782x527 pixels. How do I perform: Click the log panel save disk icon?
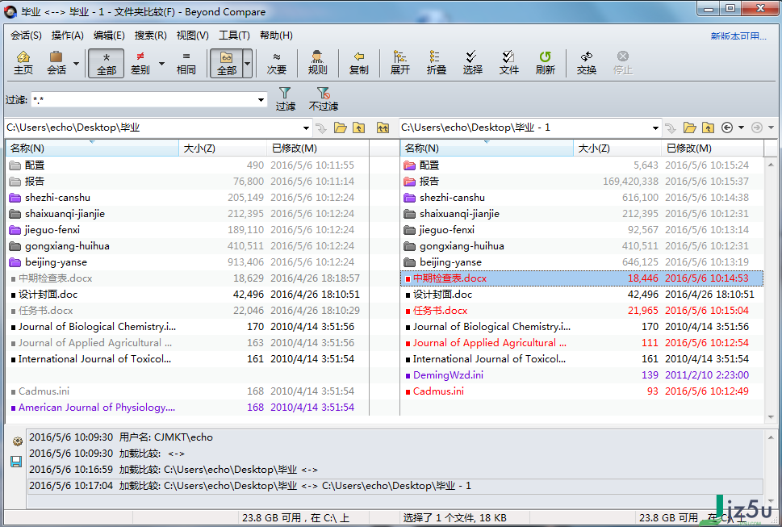(x=16, y=462)
